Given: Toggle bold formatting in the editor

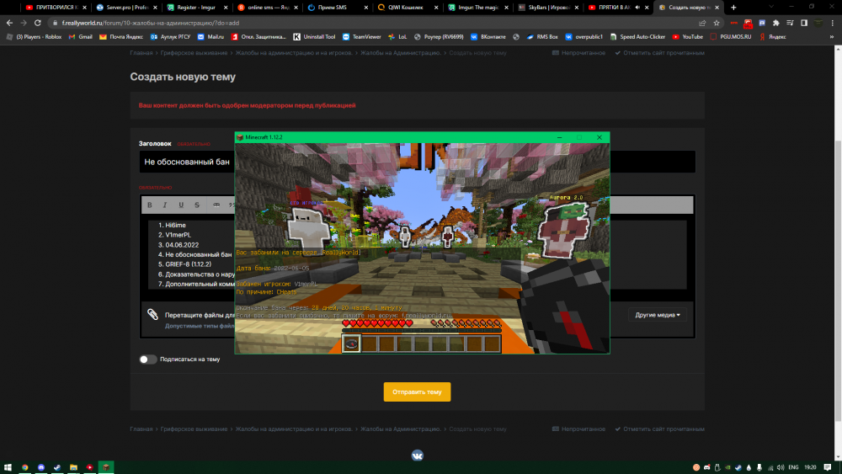Looking at the screenshot, I should [150, 205].
